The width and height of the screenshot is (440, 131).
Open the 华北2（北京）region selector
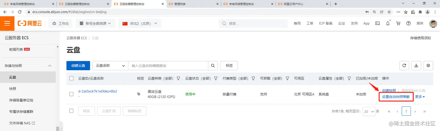click(140, 24)
